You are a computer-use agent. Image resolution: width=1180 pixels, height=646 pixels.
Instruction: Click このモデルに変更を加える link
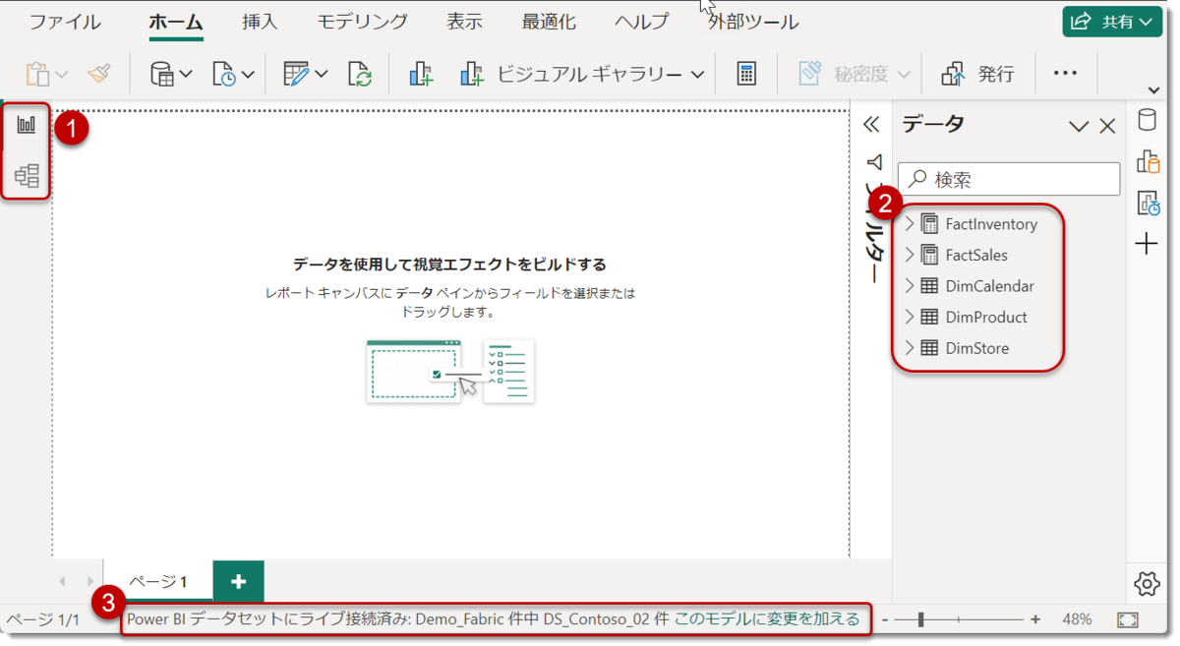pyautogui.click(x=767, y=619)
